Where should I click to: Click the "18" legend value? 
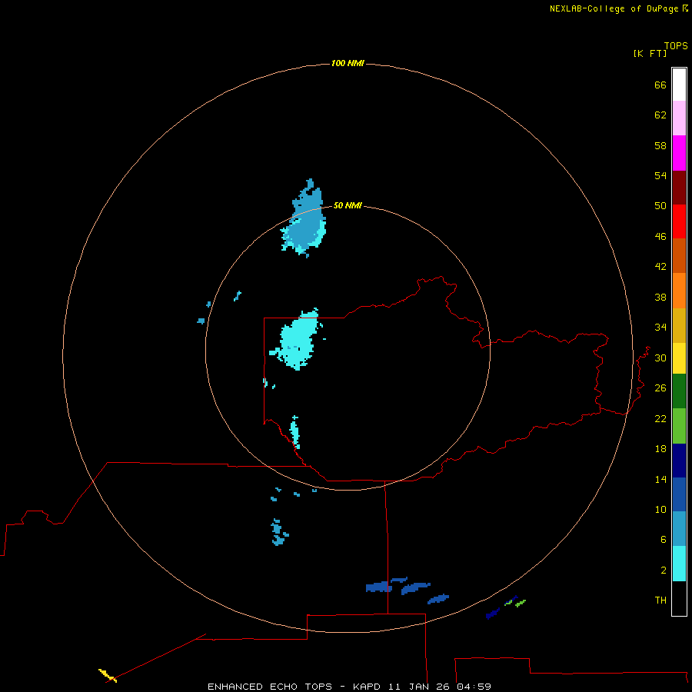coord(660,449)
